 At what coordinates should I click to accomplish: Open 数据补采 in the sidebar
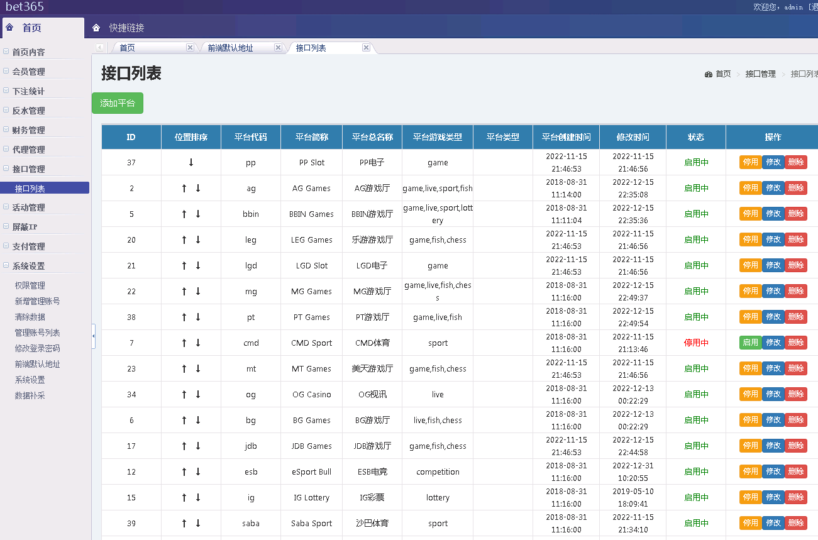30,395
